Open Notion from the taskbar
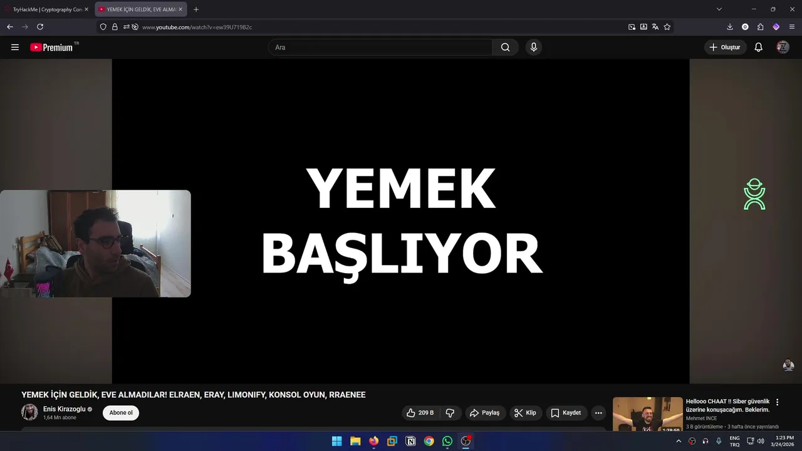Screen dimensions: 802x451 (410, 441)
